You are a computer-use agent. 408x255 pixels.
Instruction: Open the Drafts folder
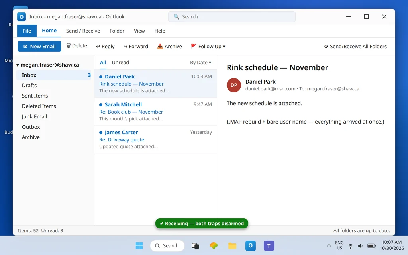click(54, 85)
